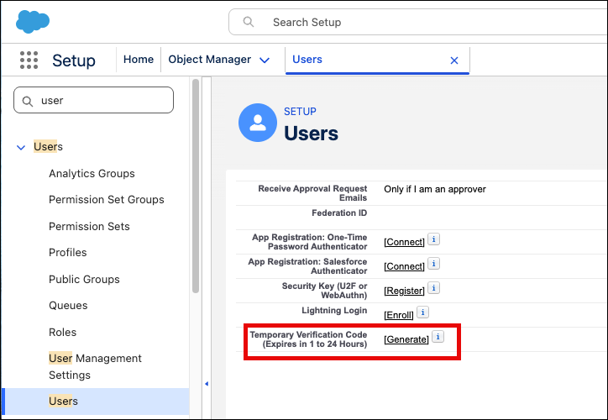Click the Federation ID label
608x420 pixels.
(x=339, y=213)
